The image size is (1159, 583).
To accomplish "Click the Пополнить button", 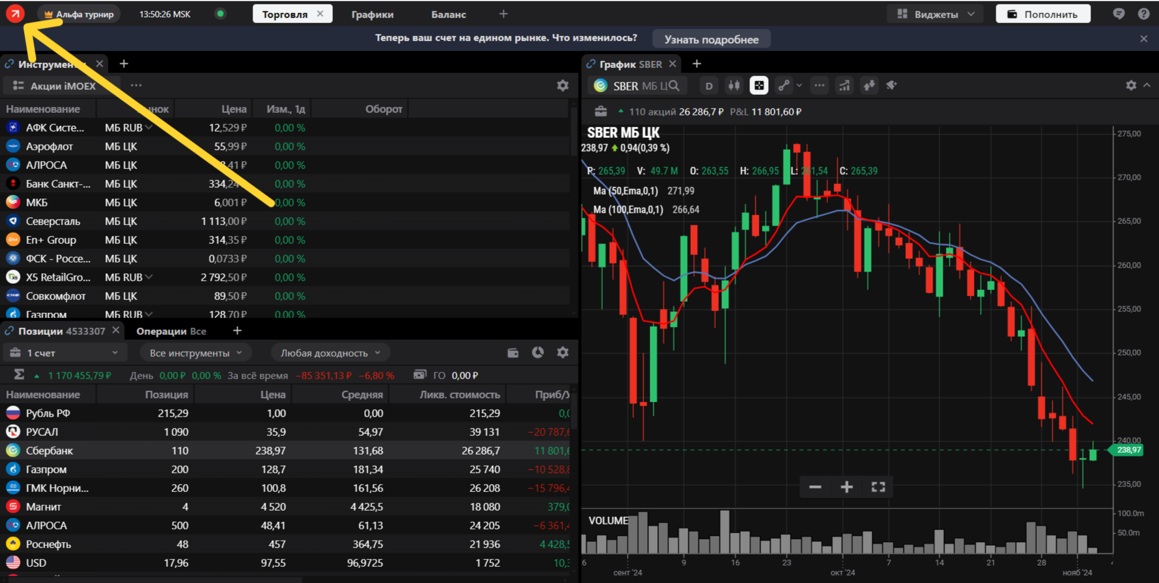I will [1043, 14].
